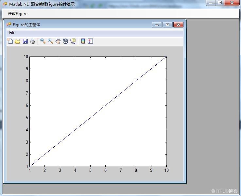Open file using the folder icon
241x196 pixels.
pos(18,41)
